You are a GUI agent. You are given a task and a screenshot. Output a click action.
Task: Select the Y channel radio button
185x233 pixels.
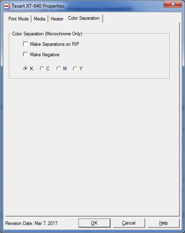coord(75,69)
